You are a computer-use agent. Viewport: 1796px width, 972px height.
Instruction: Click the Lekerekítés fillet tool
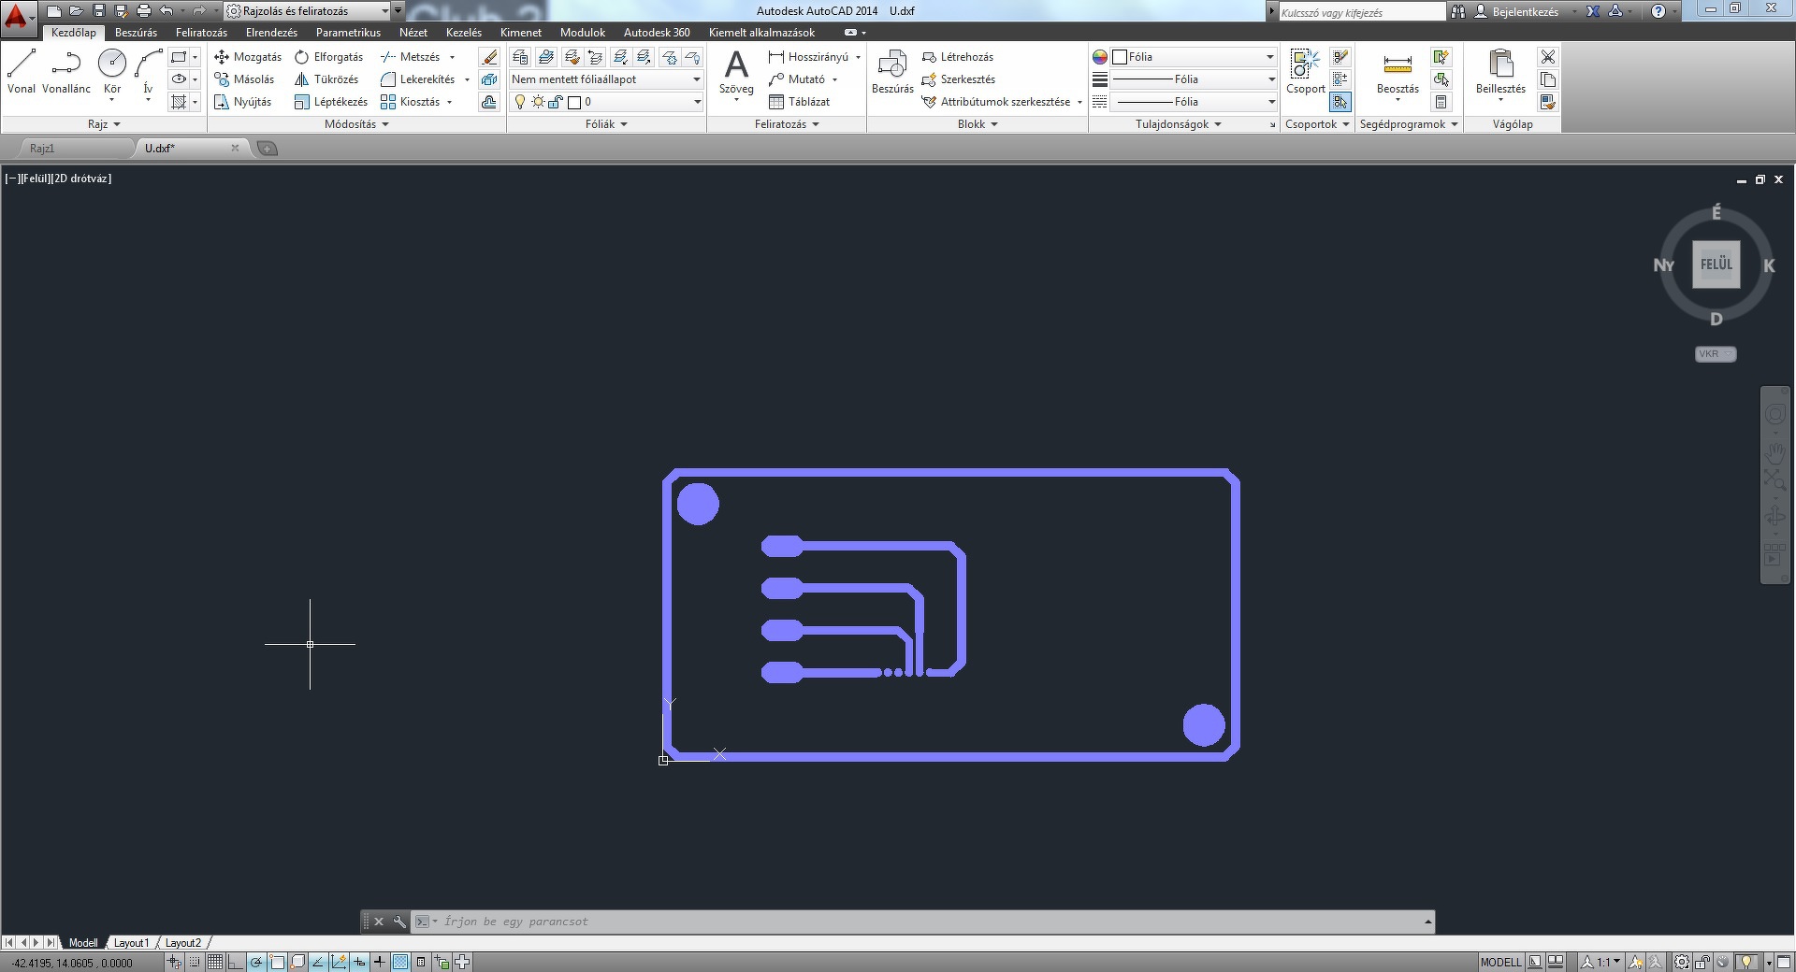[417, 79]
